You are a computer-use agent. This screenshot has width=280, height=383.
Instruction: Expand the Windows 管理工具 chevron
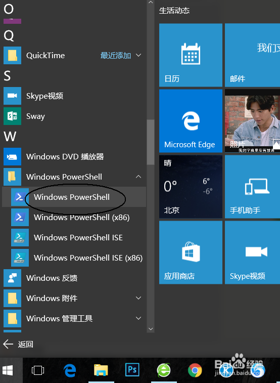coord(138,318)
